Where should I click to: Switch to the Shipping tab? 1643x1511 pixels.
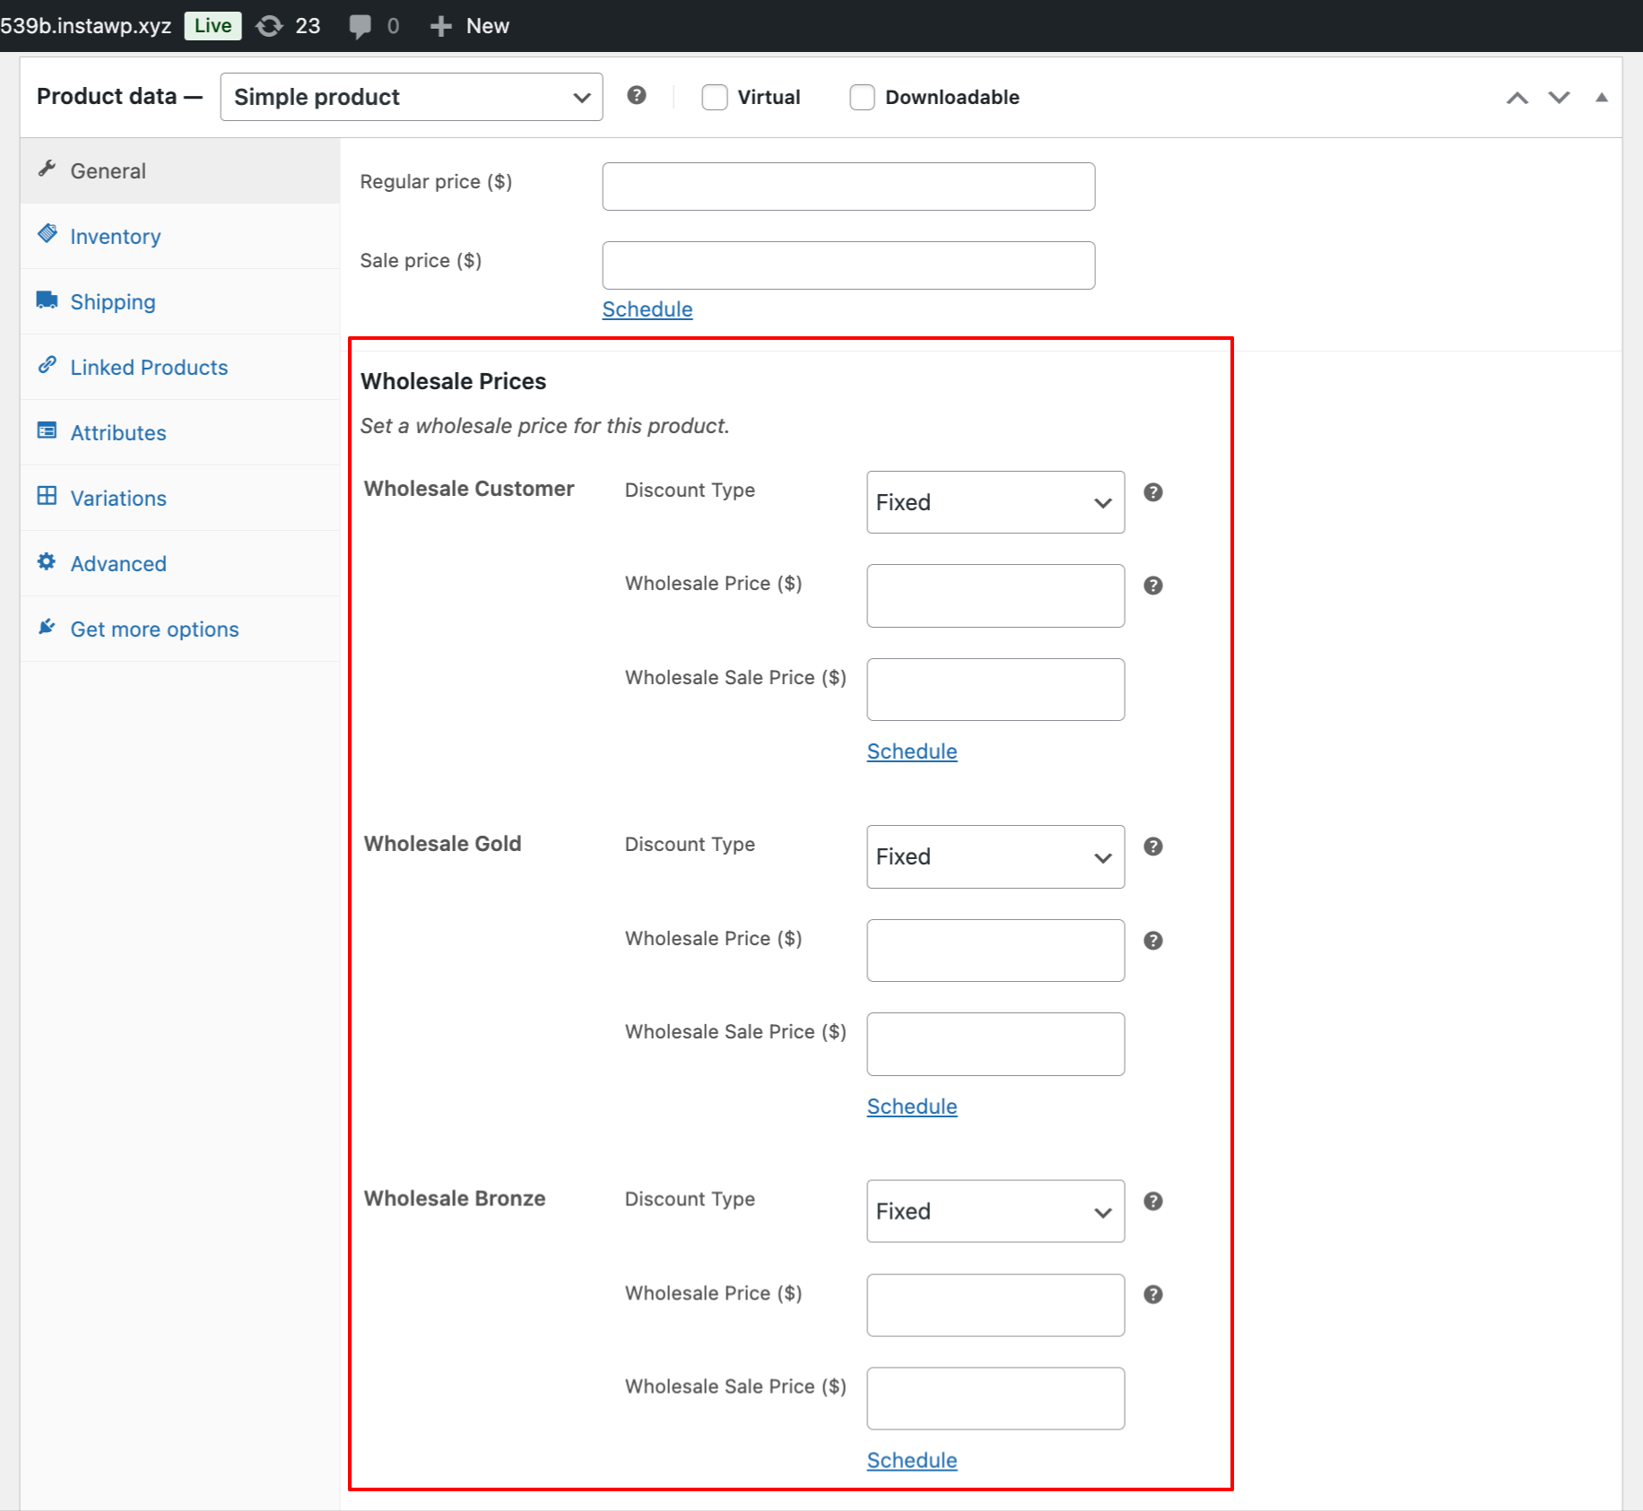[x=180, y=301]
